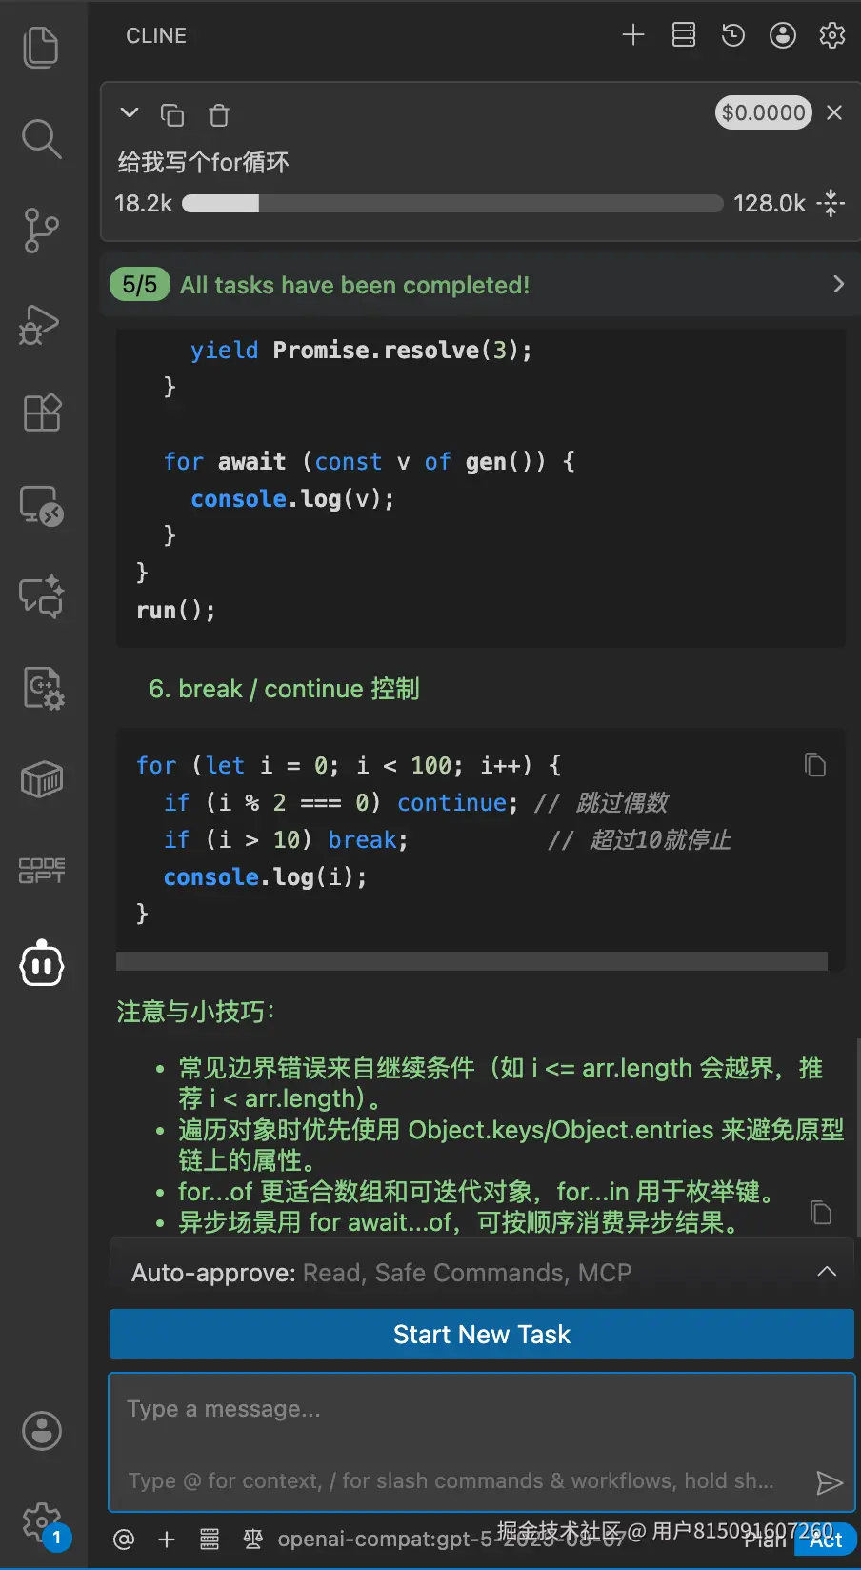Open the container box view

point(42,779)
